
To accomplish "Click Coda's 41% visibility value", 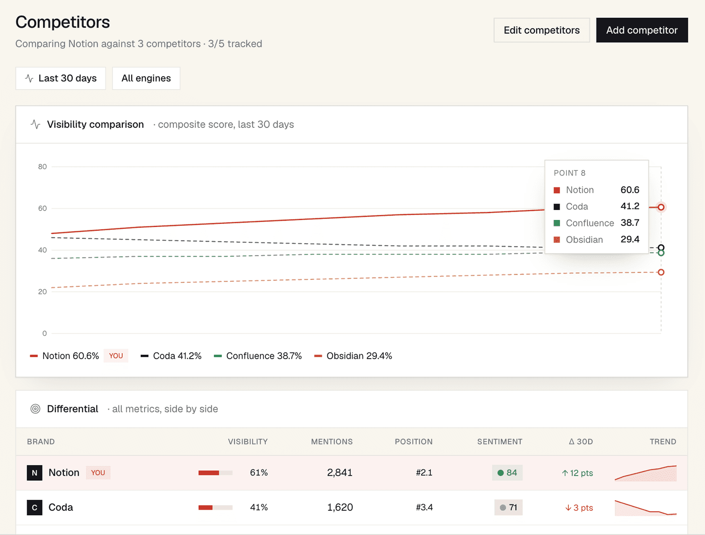I will (259, 507).
